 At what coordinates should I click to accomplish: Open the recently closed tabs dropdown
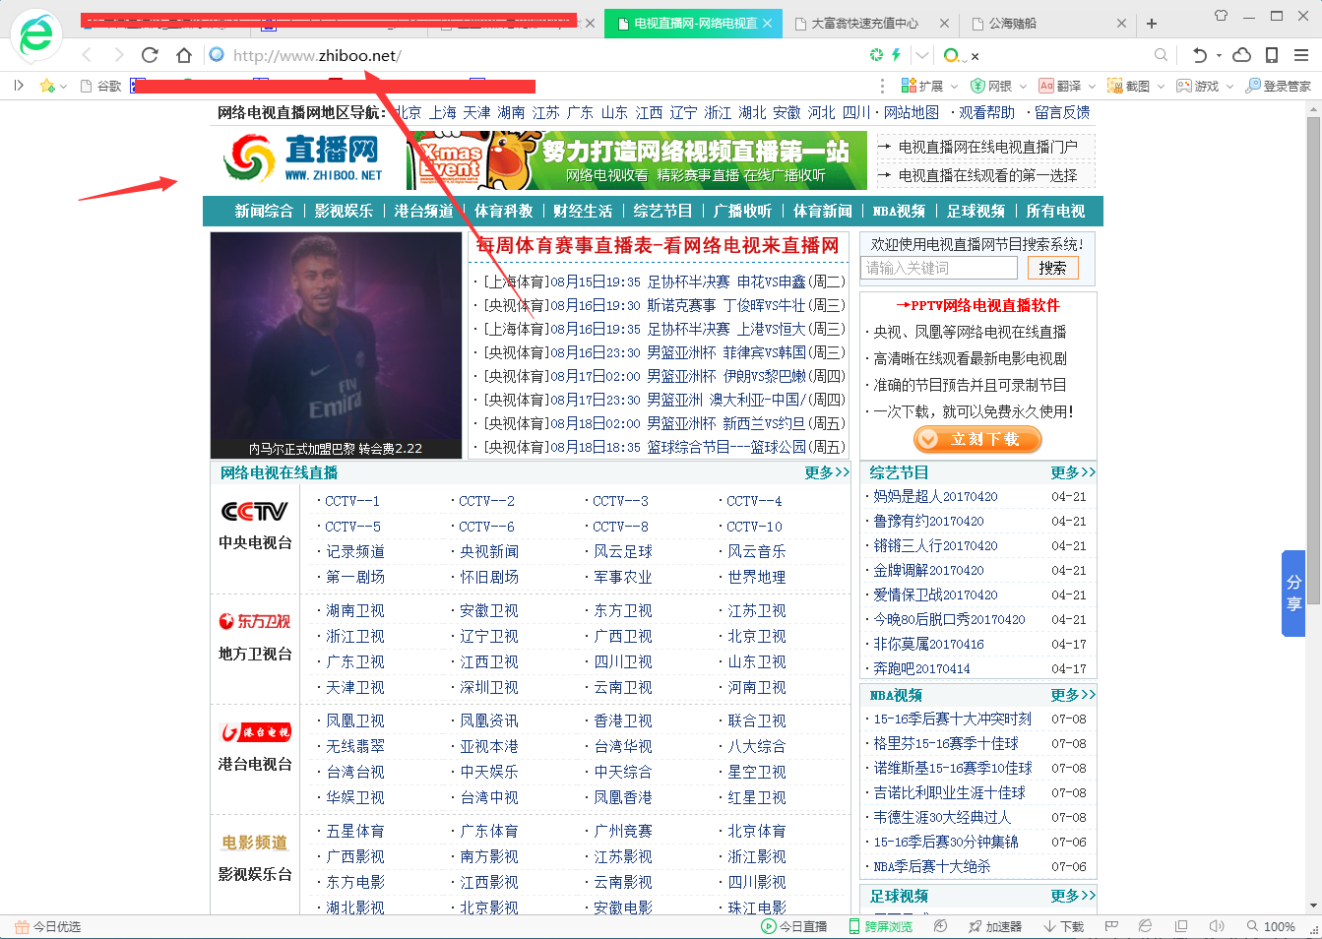[1218, 57]
